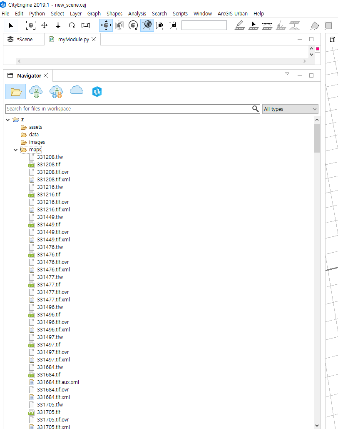Toggle the lock navigation button

coord(174,25)
